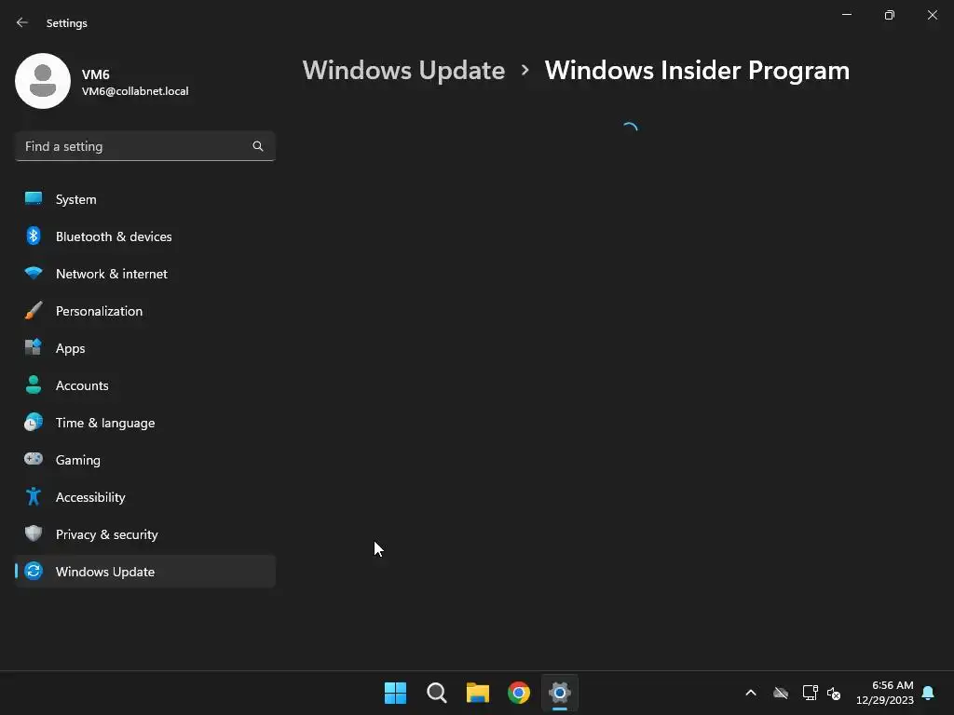
Task: Minimize the Settings window
Action: [846, 15]
